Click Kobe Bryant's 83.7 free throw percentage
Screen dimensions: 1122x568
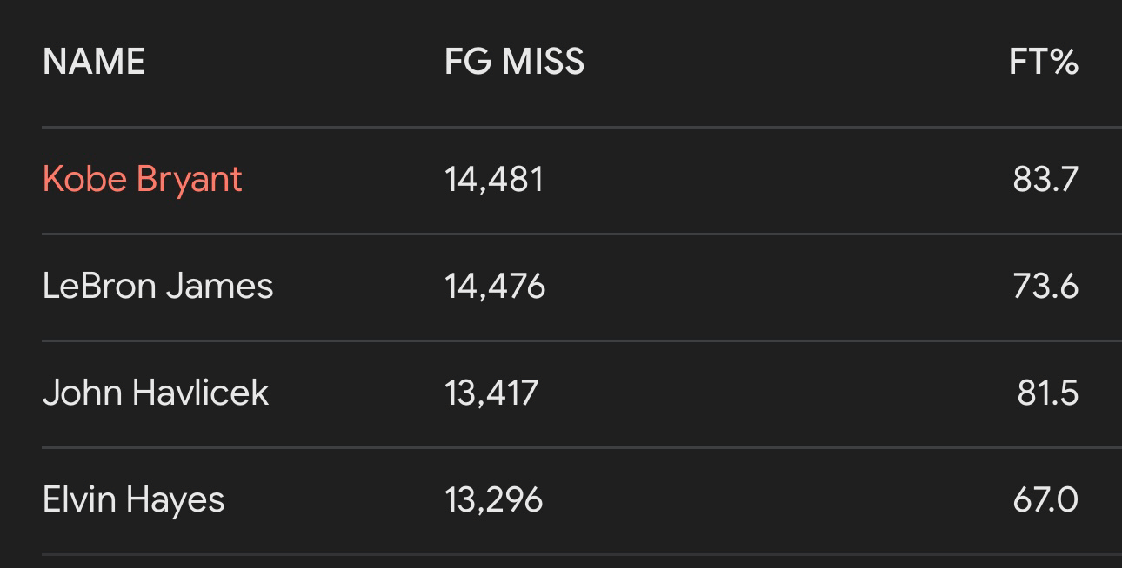[x=1045, y=180]
